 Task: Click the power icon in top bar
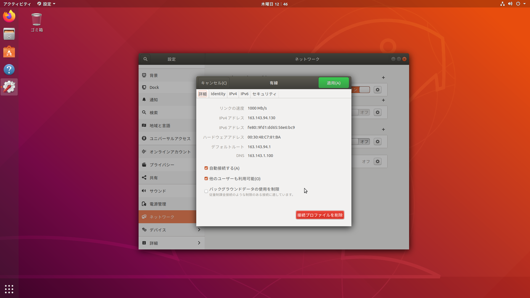518,4
